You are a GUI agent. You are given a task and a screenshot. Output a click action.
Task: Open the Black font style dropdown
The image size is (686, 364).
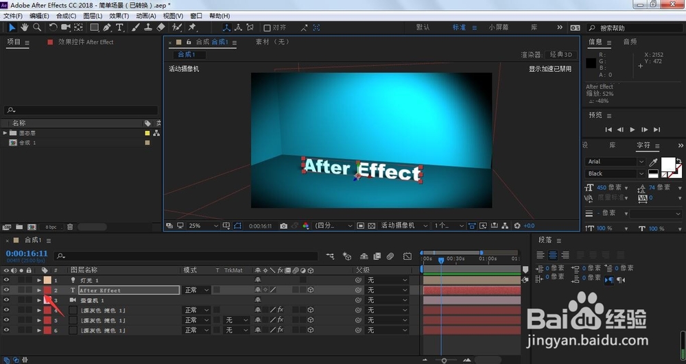tap(615, 173)
